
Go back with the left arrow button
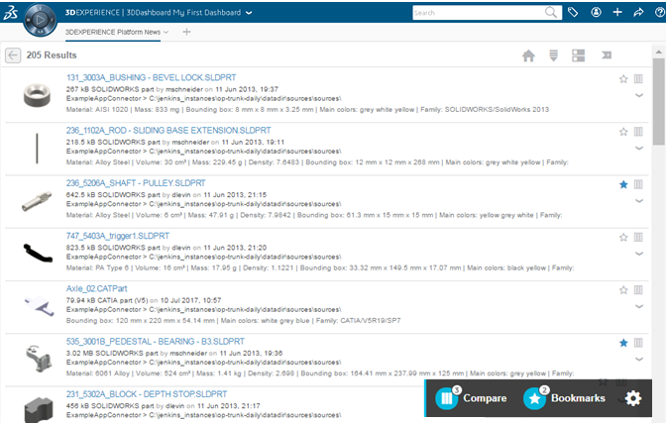click(x=13, y=55)
